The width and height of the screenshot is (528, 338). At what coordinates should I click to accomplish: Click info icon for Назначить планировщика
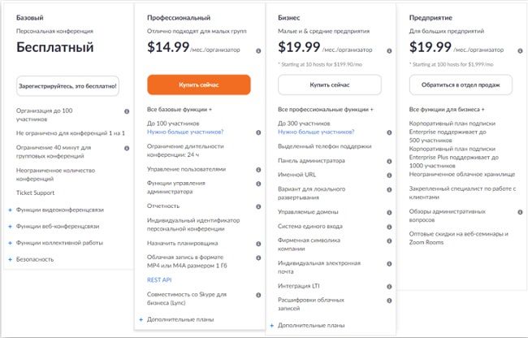258,244
